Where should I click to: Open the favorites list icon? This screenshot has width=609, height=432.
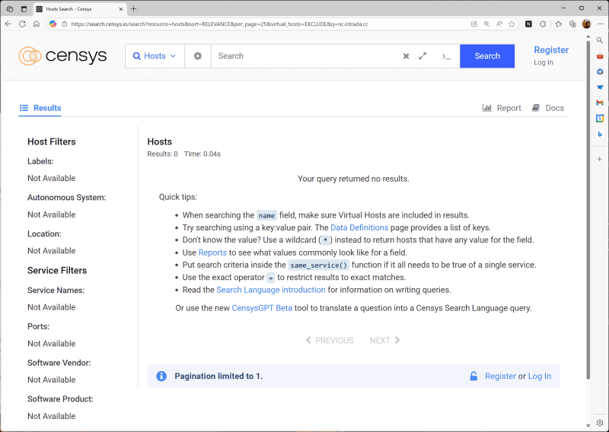pos(559,24)
